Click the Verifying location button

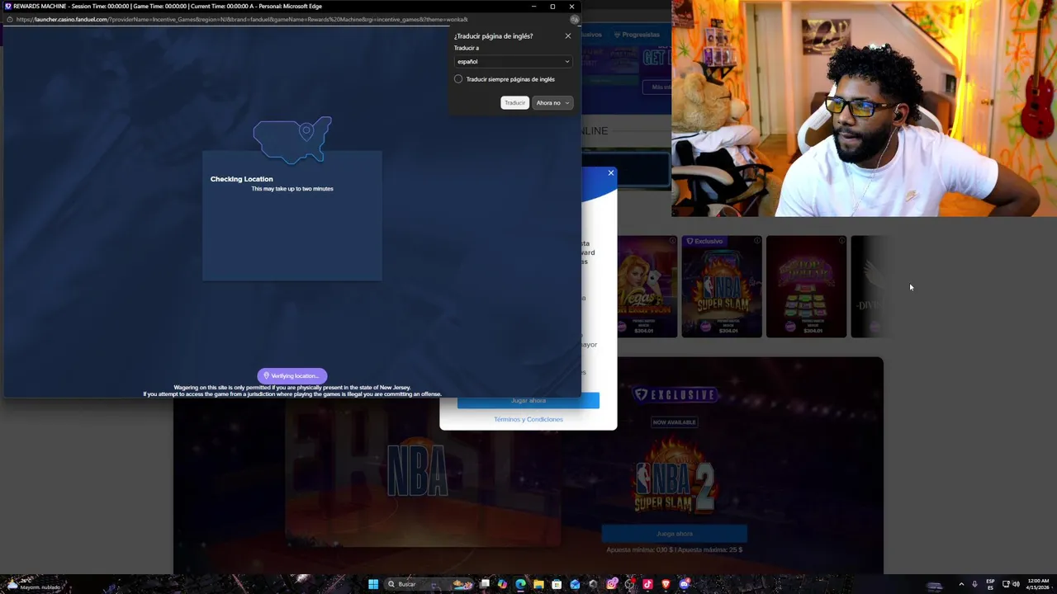[292, 375]
